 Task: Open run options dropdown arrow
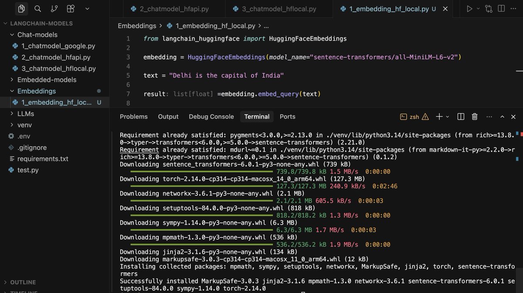coord(478,9)
